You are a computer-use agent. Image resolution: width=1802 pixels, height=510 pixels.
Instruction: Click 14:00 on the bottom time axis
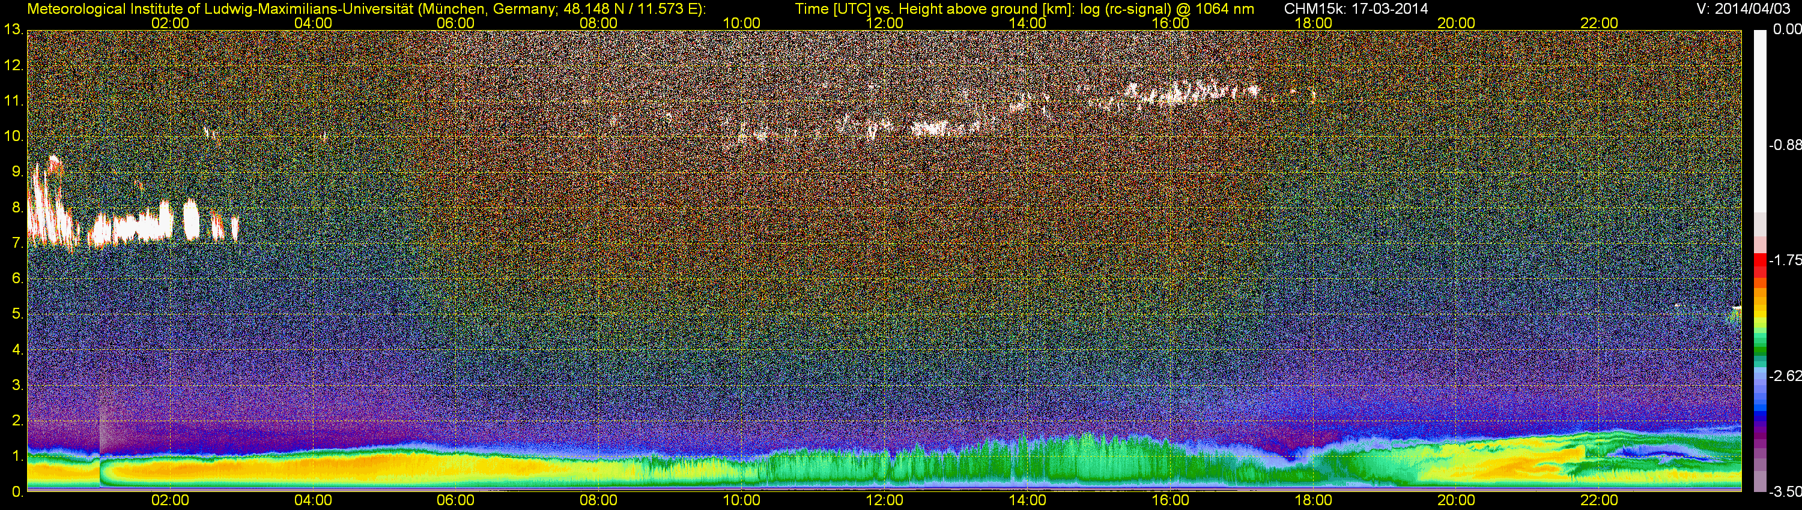coord(1027,500)
